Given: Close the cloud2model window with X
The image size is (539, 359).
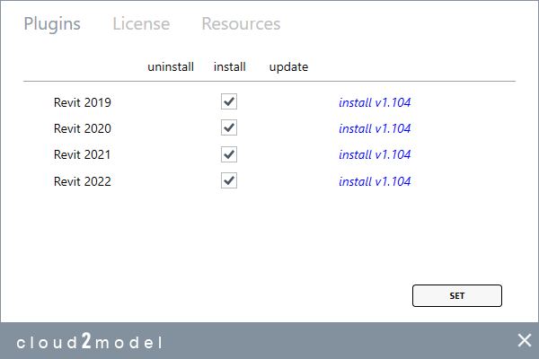Looking at the screenshot, I should tap(525, 340).
